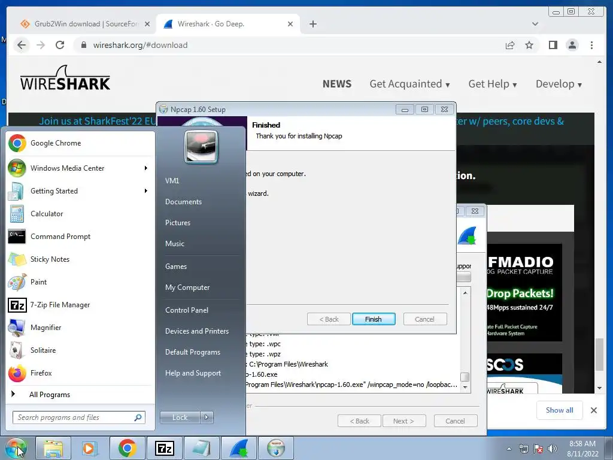The height and width of the screenshot is (460, 613).
Task: Expand Windows Media Center jump list arrow
Action: point(146,168)
